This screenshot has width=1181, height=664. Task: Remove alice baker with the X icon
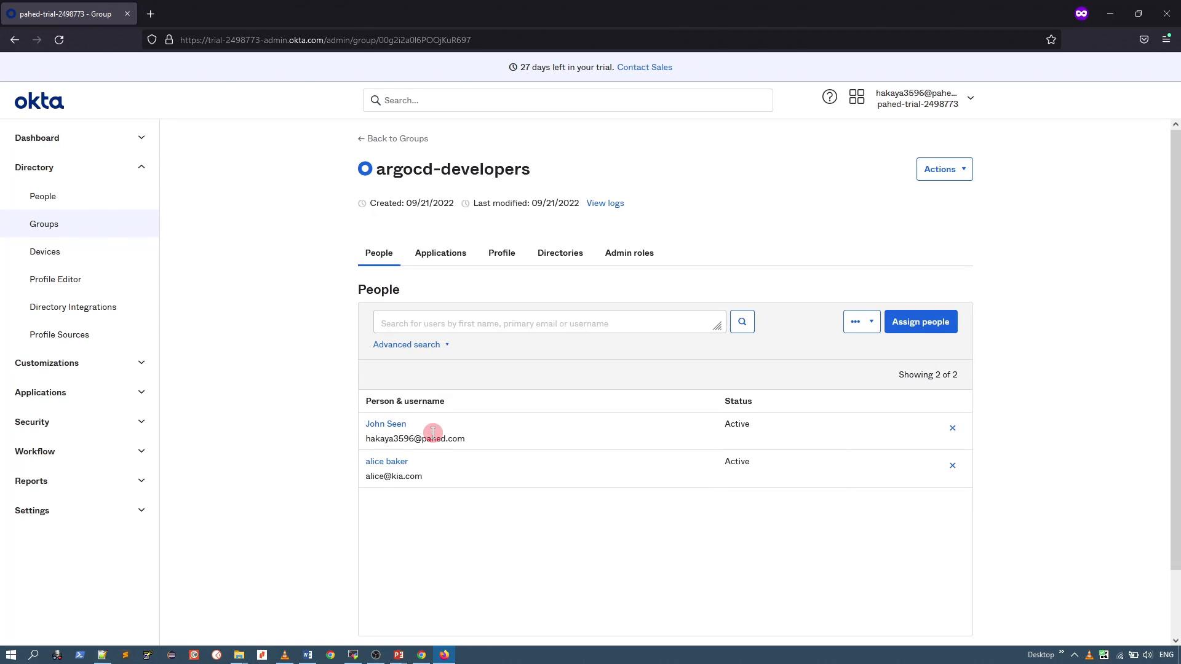[x=952, y=465]
